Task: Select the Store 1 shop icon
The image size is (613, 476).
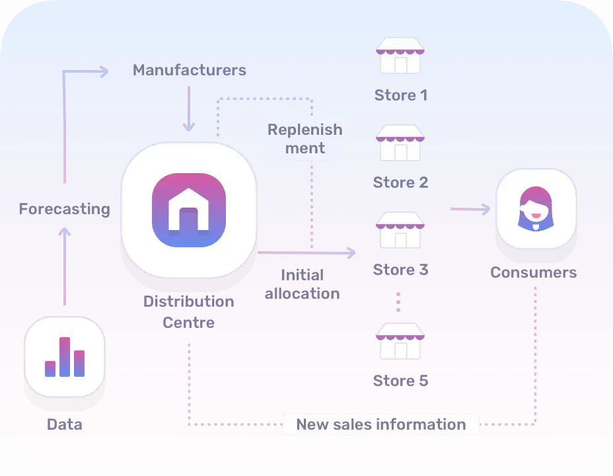Action: pos(400,56)
